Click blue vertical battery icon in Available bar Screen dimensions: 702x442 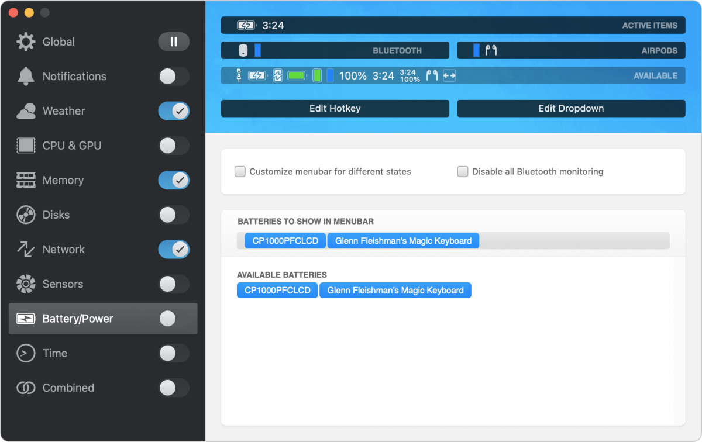point(330,75)
